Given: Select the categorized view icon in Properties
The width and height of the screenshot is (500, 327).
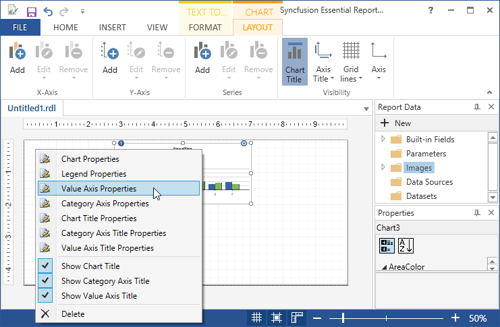Looking at the screenshot, I should 387,245.
